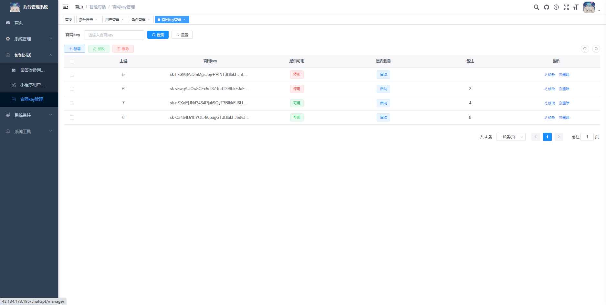Screen dimensions: 606x305
Task: Open the 10条/页 page size dropdown
Action: point(511,137)
